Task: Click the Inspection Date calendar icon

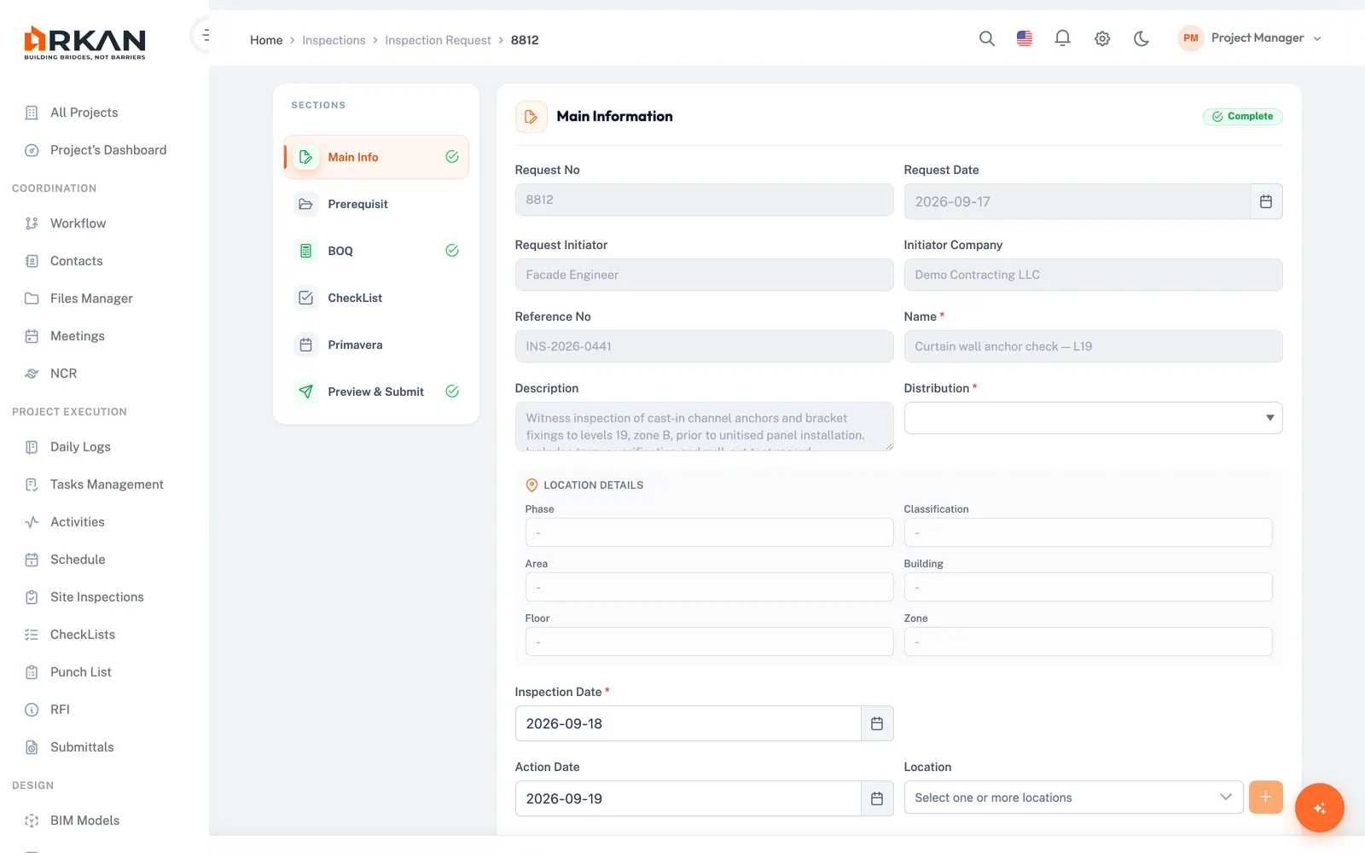Action: click(877, 723)
